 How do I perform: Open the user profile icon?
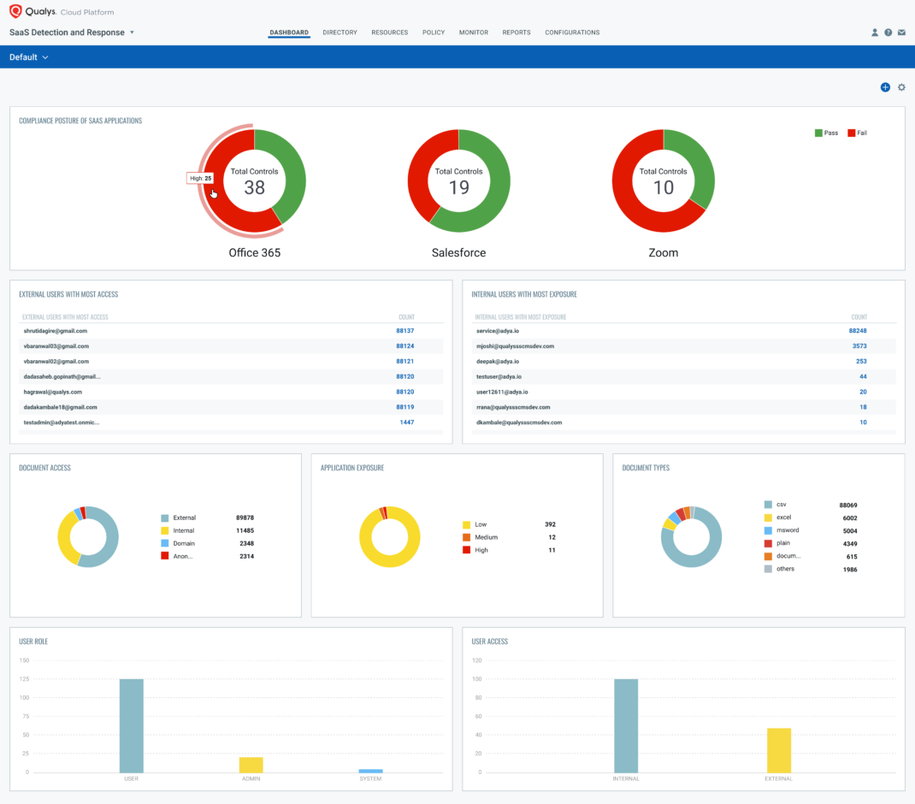(875, 33)
